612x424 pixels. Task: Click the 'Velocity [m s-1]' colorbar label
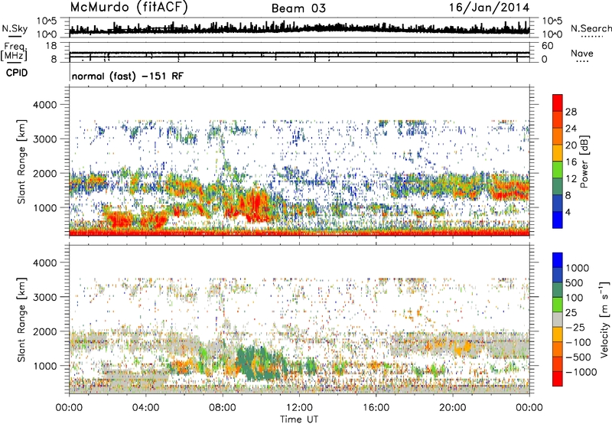pos(604,319)
